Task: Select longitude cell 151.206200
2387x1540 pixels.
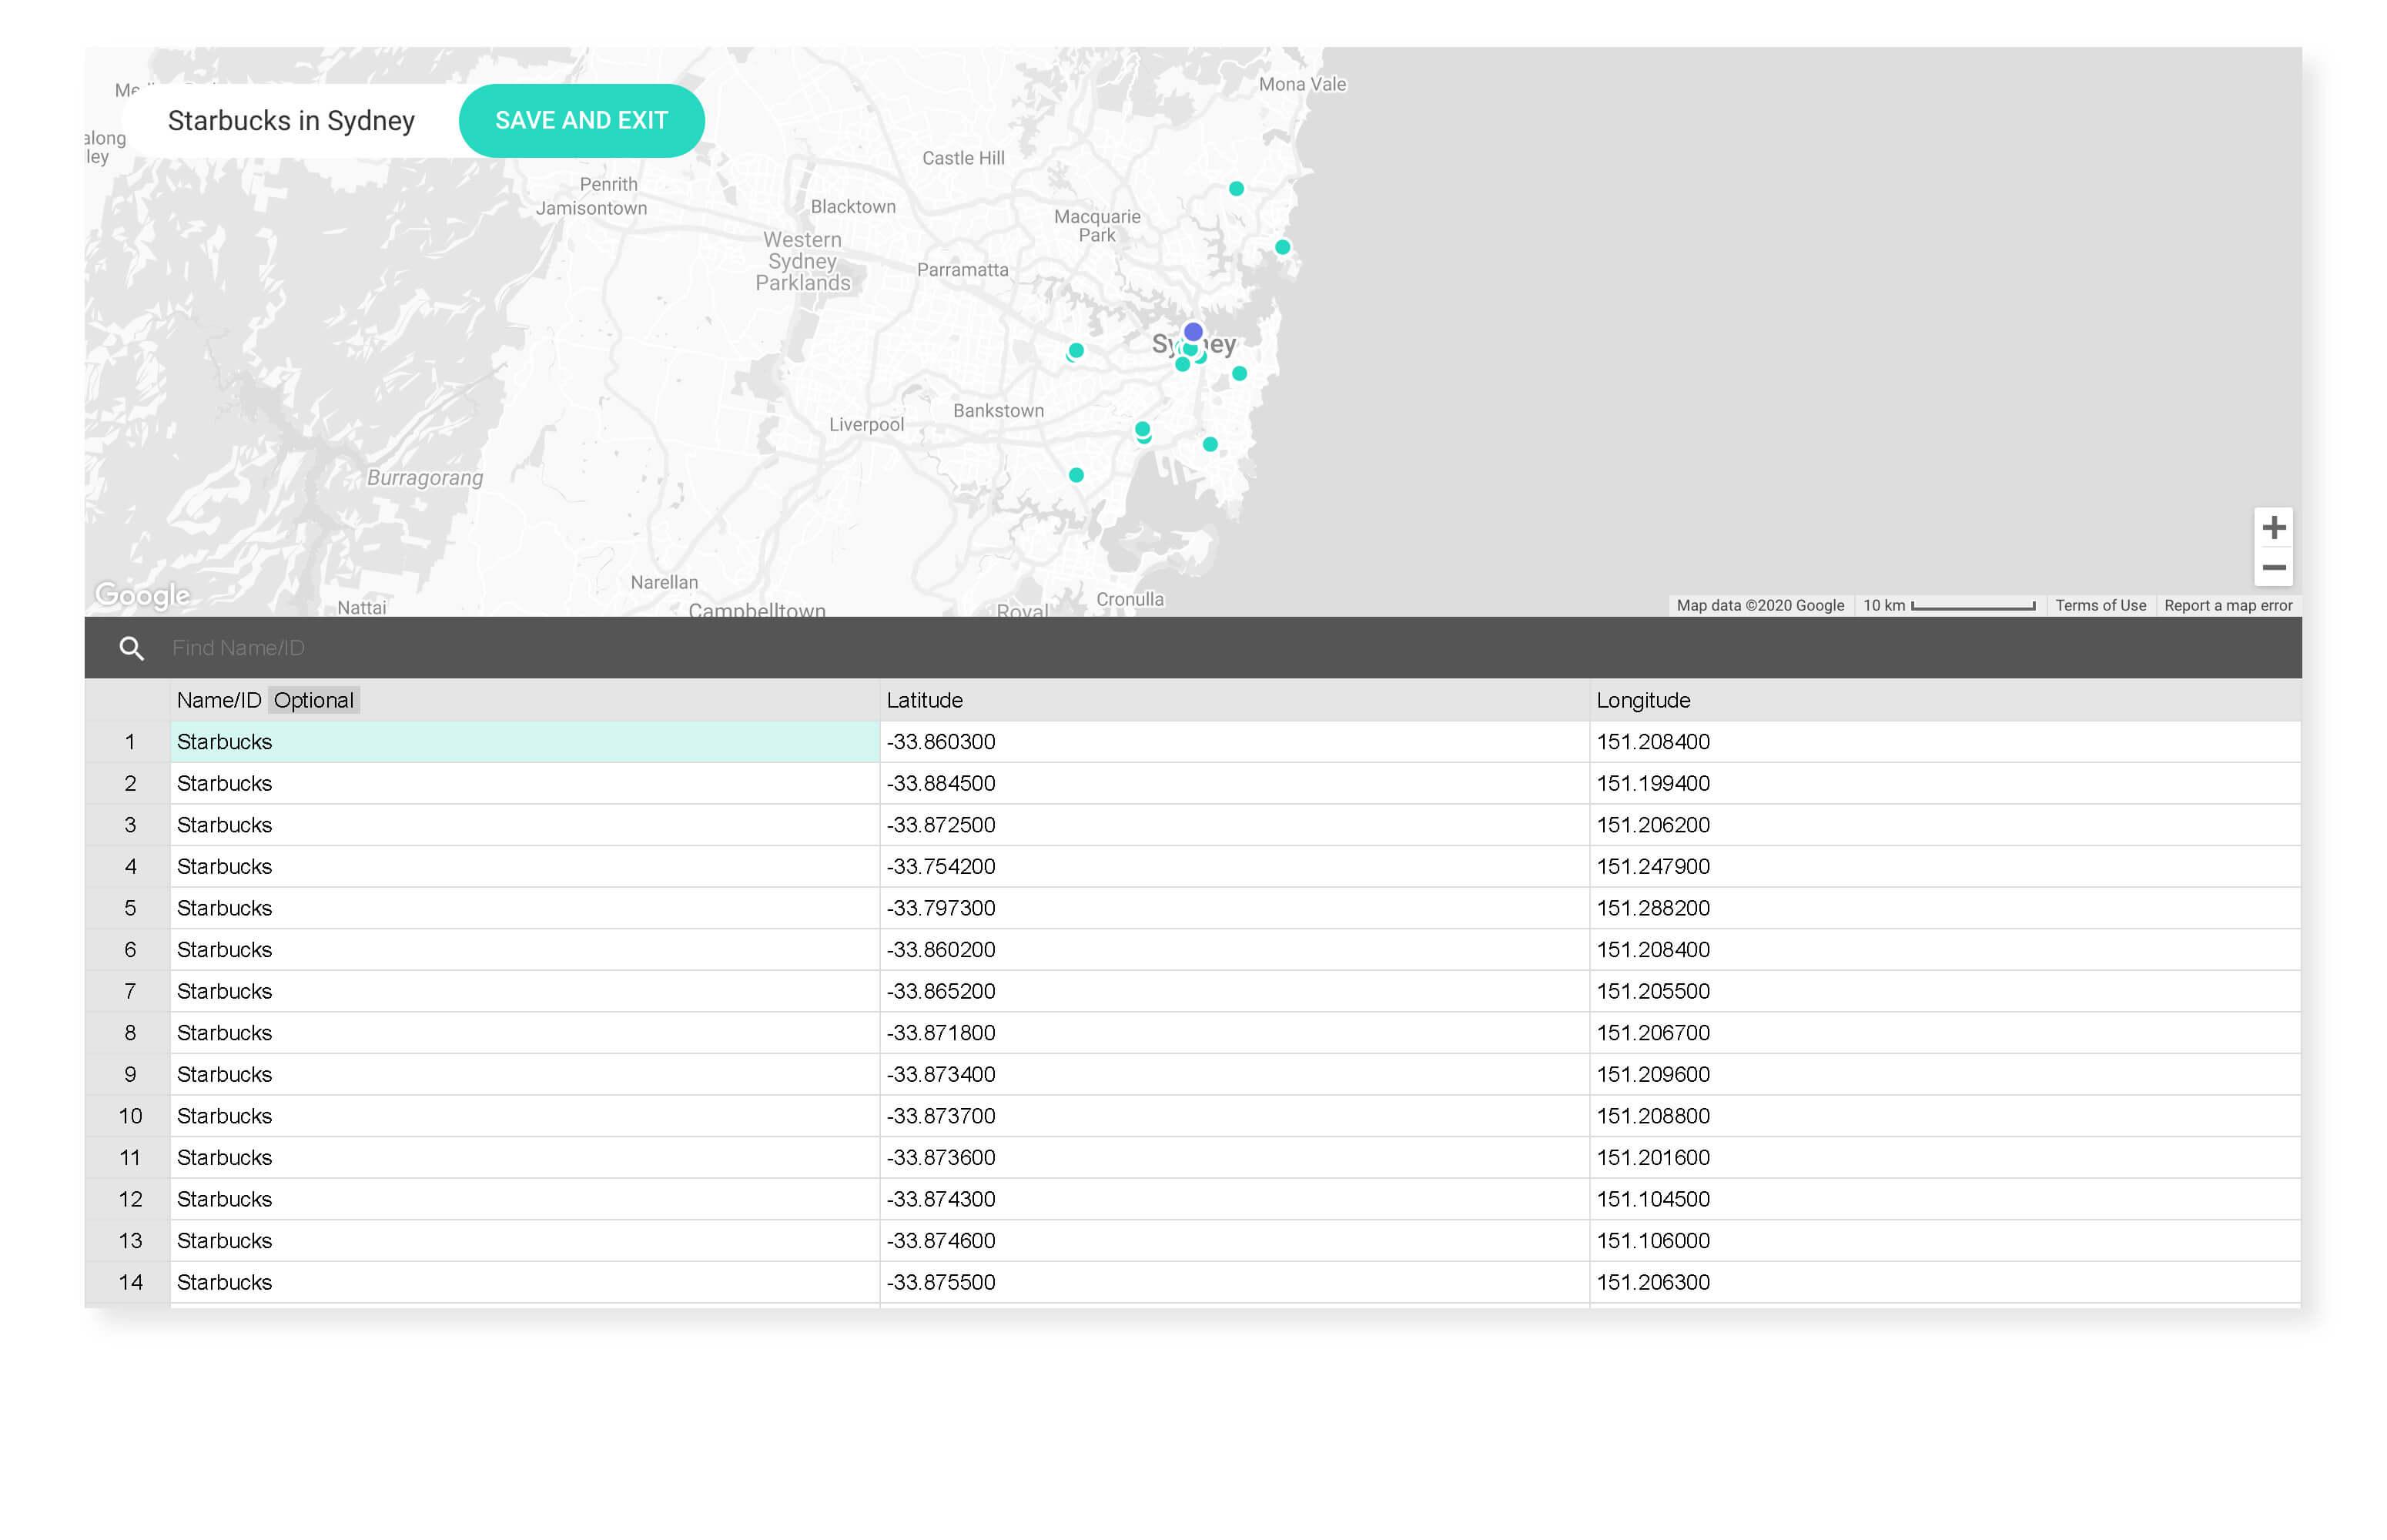Action: pyautogui.click(x=1945, y=825)
